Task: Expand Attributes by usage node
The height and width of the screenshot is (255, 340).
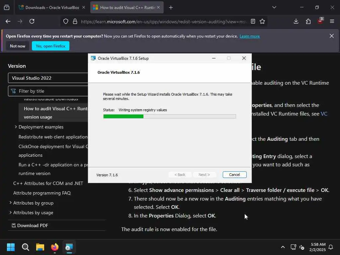Action: 10,212
